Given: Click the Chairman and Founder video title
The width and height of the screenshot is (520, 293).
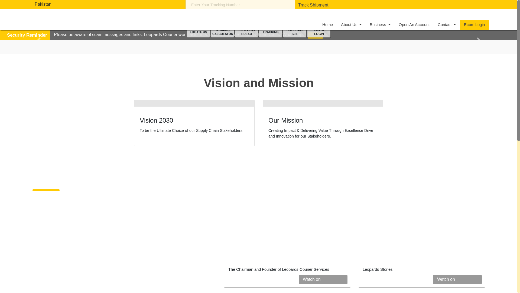Looking at the screenshot, I should [278, 269].
